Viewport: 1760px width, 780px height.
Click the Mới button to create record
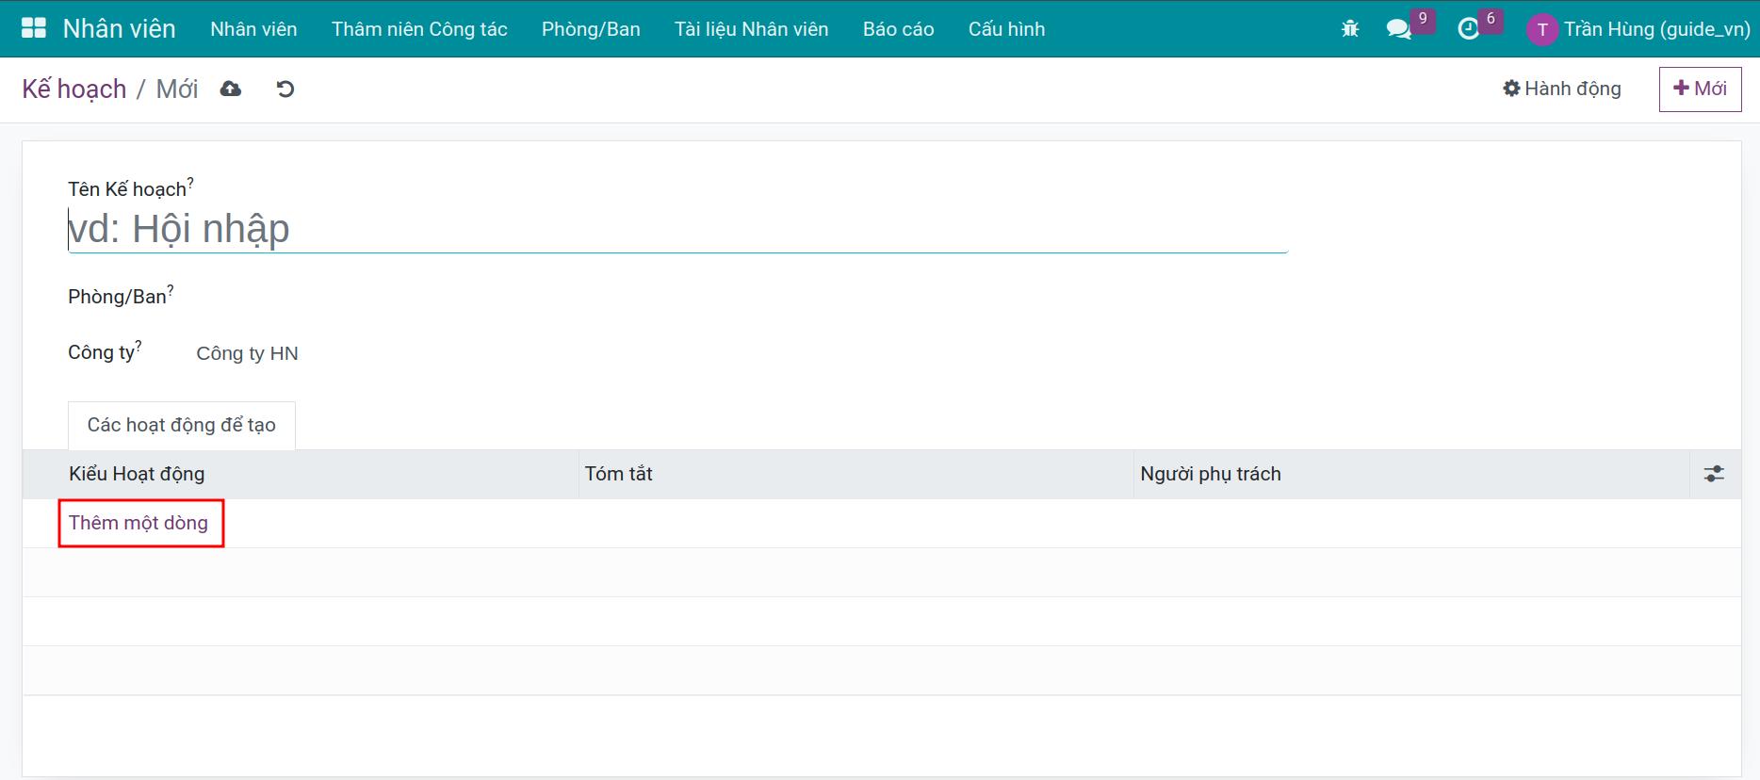click(1700, 89)
